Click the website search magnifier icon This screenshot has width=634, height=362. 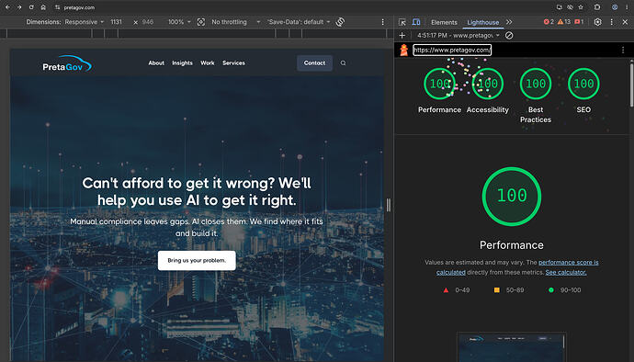343,63
